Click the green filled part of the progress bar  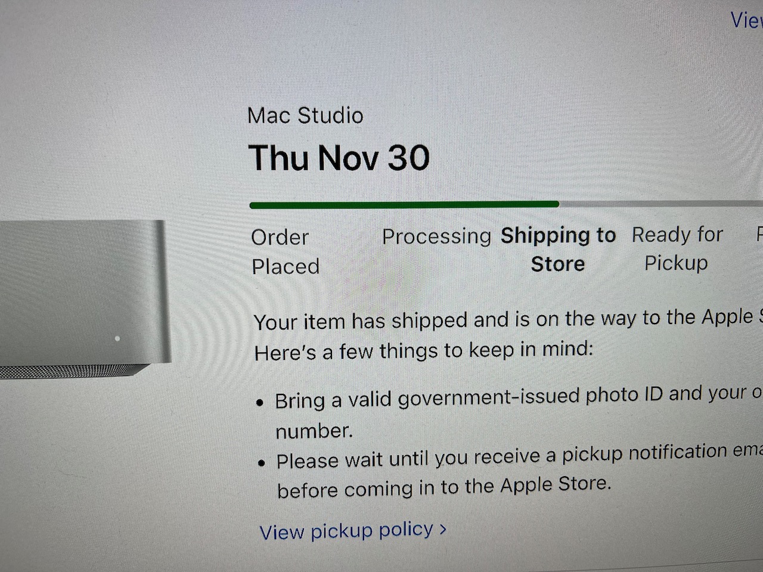click(x=404, y=205)
